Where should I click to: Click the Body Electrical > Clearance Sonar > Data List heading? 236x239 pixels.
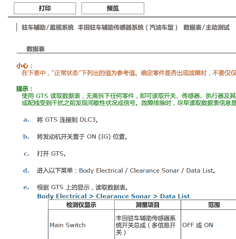coord(113,196)
